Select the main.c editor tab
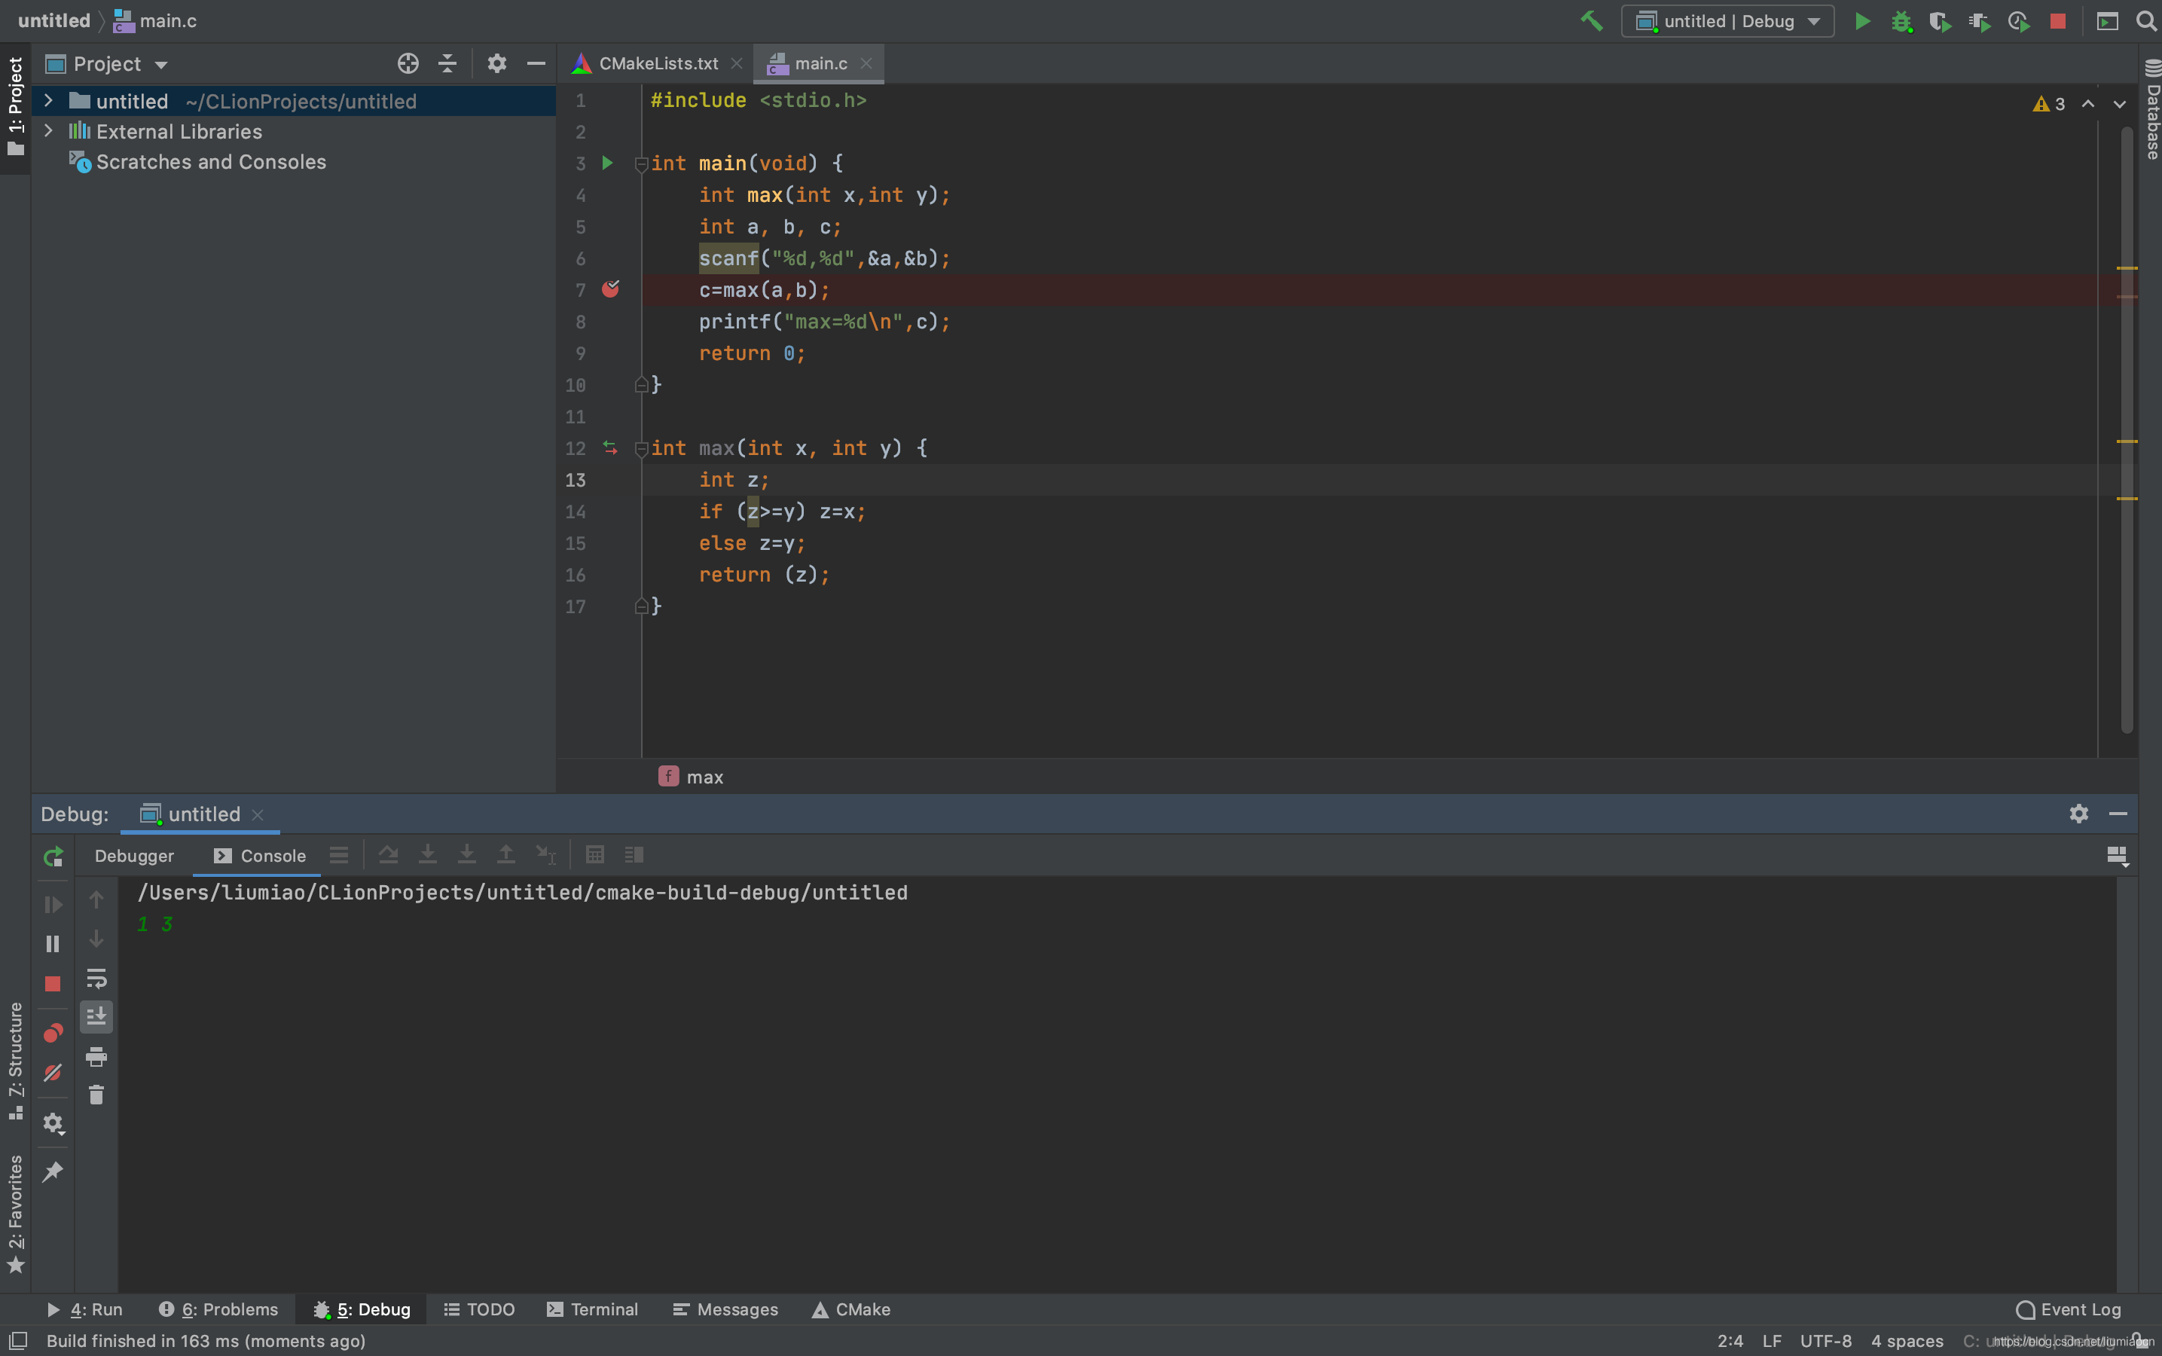The width and height of the screenshot is (2162, 1356). 819,63
